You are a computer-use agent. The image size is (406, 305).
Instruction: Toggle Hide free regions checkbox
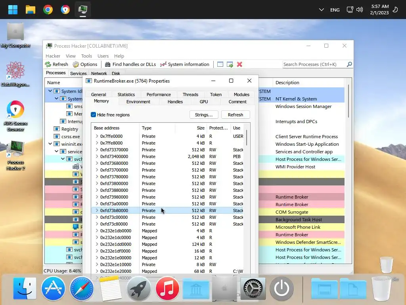(x=94, y=115)
